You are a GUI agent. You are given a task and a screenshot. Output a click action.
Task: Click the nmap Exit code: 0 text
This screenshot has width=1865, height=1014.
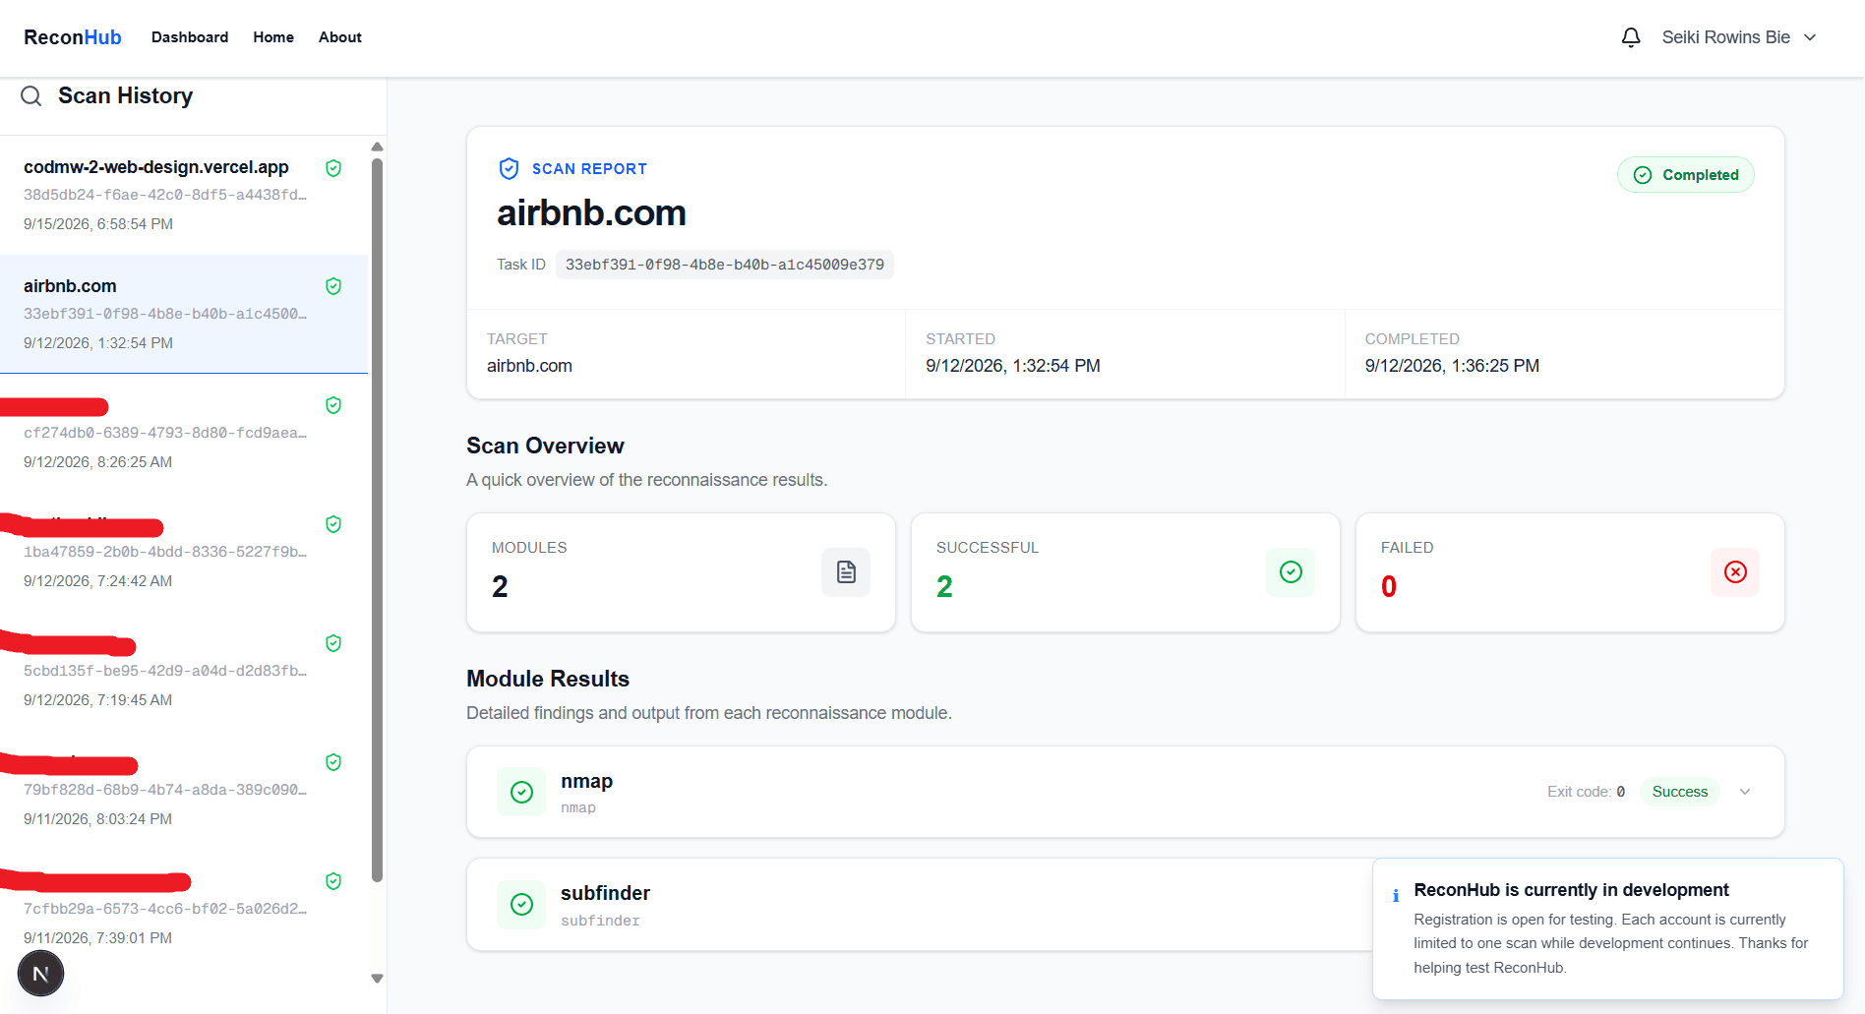click(1586, 792)
